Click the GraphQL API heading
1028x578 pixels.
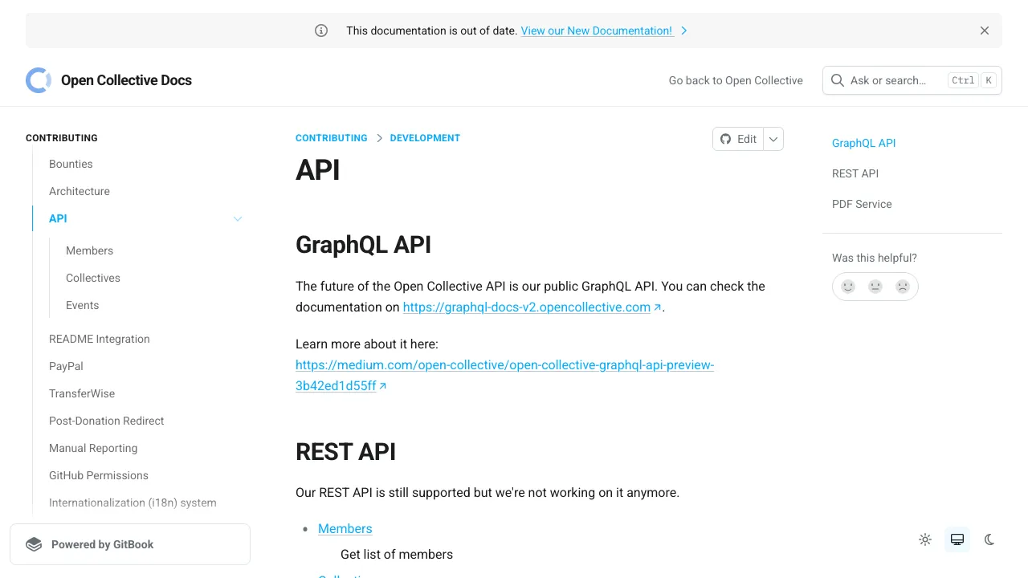pyautogui.click(x=363, y=245)
